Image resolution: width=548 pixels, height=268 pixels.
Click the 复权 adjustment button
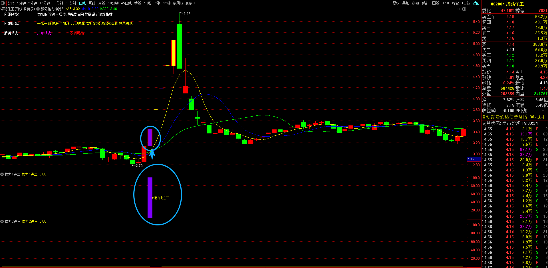(396, 3)
